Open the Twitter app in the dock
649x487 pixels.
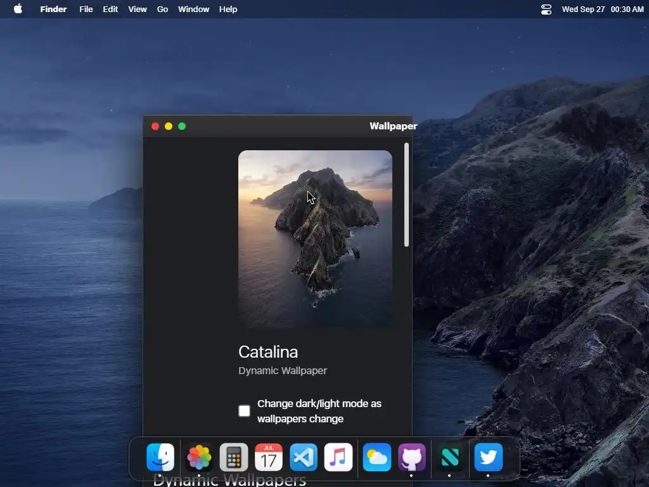pyautogui.click(x=489, y=457)
